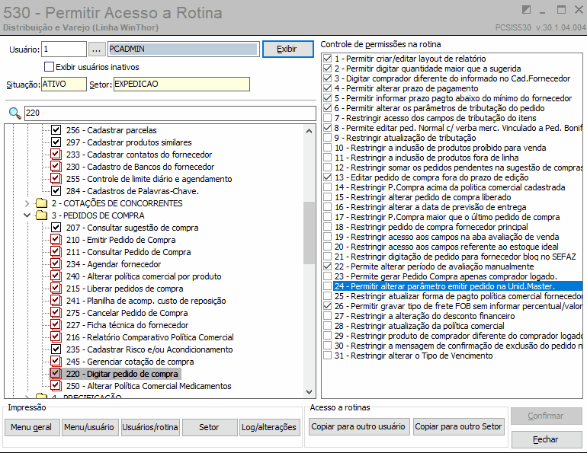Collapse 3 - PEDIDOS DE COMPRA node
The image size is (587, 453).
tap(27, 215)
